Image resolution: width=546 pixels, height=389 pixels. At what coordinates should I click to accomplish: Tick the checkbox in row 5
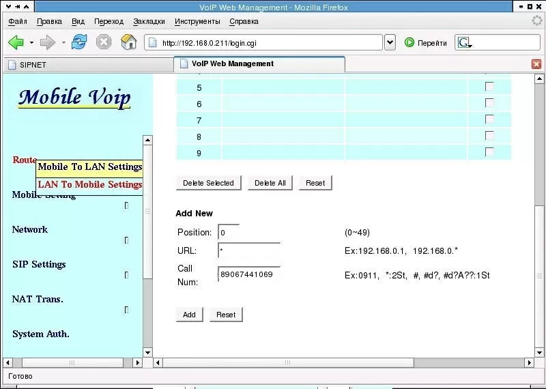[x=489, y=87]
